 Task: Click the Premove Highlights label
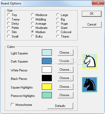23,96
